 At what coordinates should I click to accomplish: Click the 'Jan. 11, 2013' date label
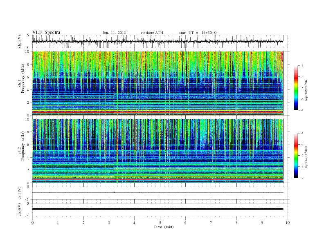114,33
